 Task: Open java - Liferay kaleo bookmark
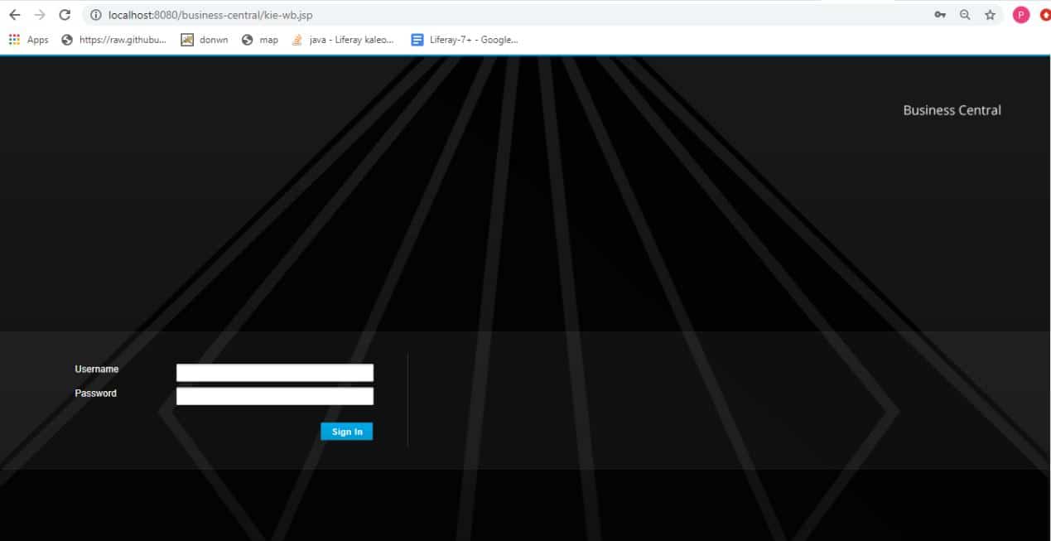343,40
